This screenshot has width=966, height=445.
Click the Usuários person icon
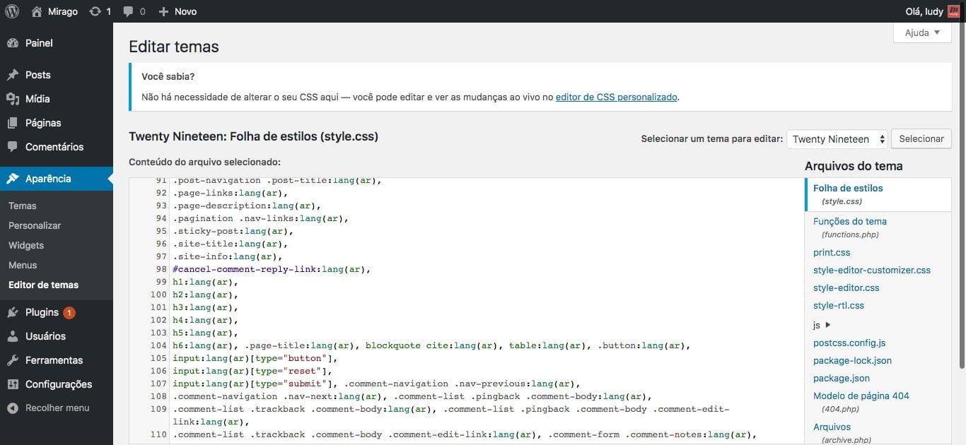point(13,336)
